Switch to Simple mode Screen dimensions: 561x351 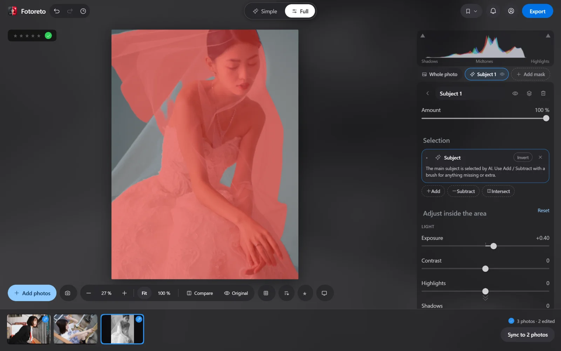pyautogui.click(x=265, y=11)
